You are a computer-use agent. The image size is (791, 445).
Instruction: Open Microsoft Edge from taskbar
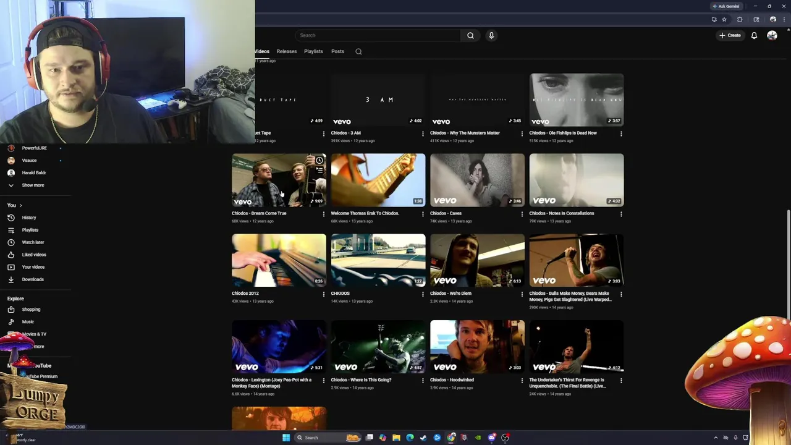410,438
